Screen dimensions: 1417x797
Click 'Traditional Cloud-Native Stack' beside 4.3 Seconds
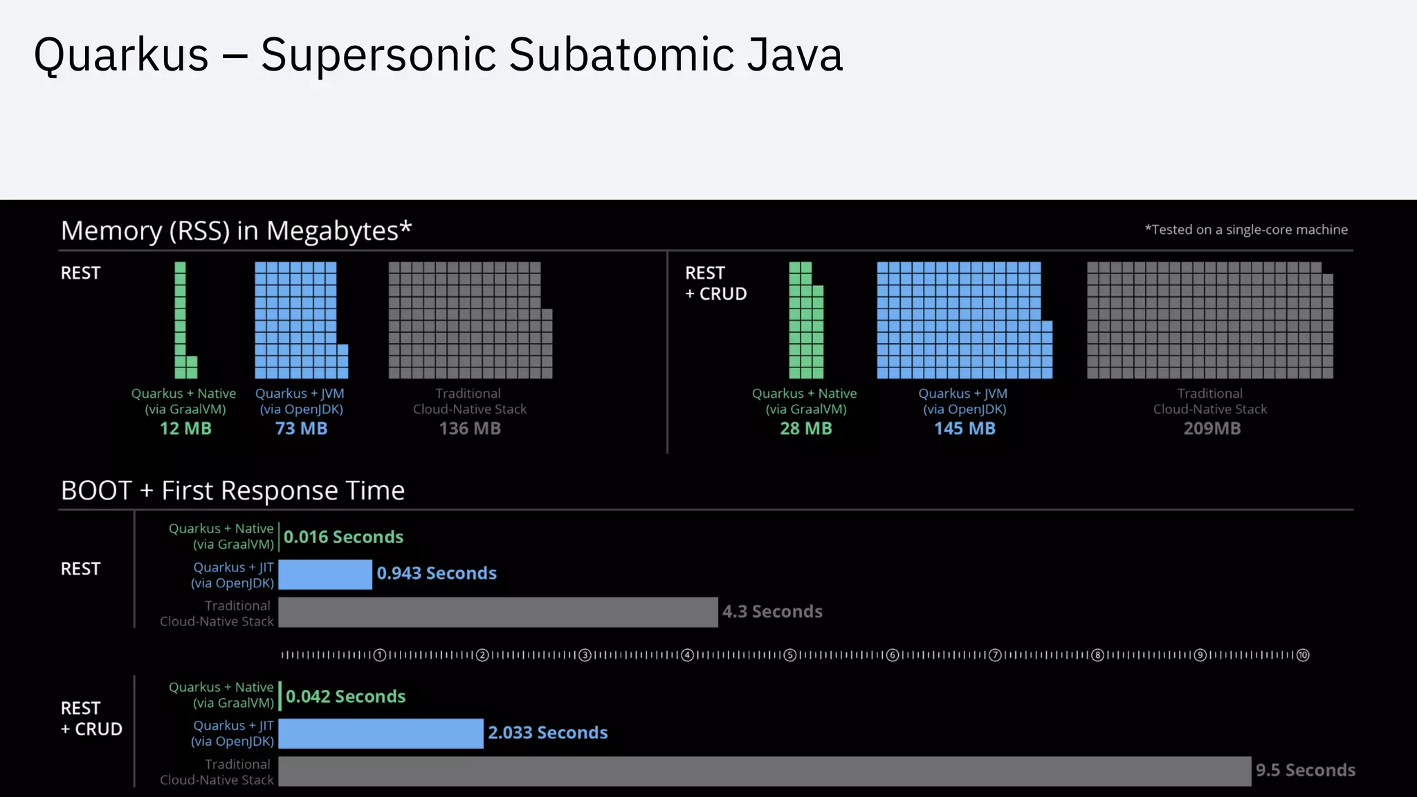pos(217,614)
